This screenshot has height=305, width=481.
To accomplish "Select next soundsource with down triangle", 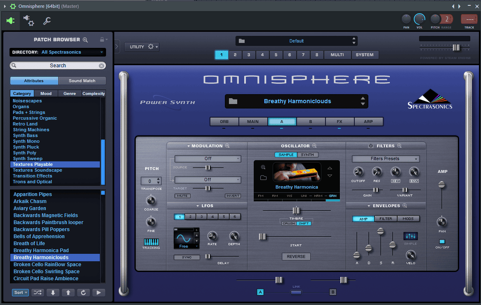I will tap(330, 176).
